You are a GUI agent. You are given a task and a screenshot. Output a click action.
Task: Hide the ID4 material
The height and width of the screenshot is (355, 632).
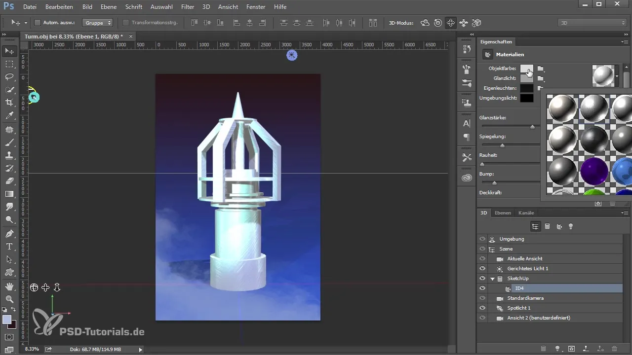point(482,288)
